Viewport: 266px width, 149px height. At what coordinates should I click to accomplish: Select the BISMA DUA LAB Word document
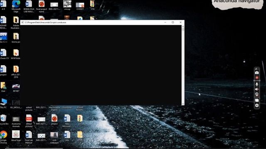tap(29, 7)
